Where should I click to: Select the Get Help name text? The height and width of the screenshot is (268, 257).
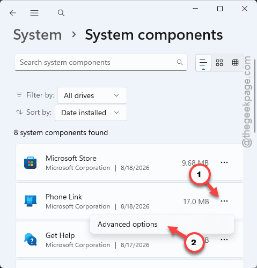pos(60,235)
